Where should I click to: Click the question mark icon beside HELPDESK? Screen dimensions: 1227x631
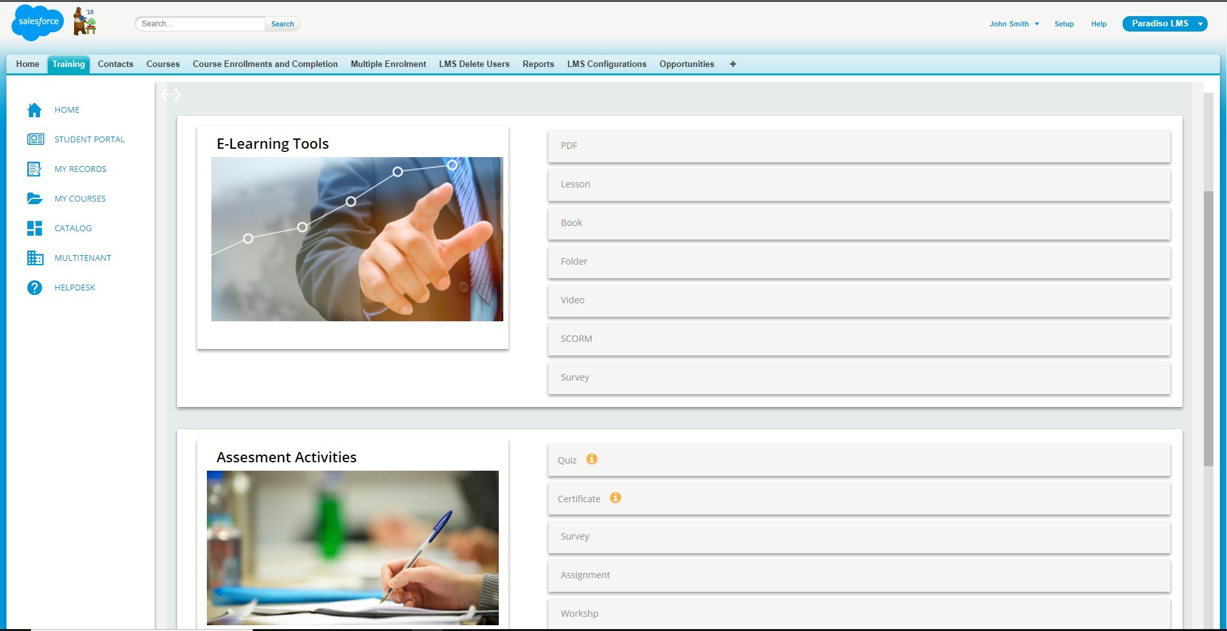coord(35,287)
